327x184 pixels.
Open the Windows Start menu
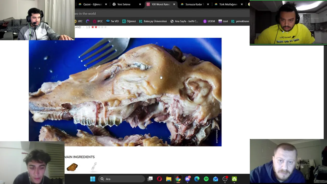click(x=93, y=179)
